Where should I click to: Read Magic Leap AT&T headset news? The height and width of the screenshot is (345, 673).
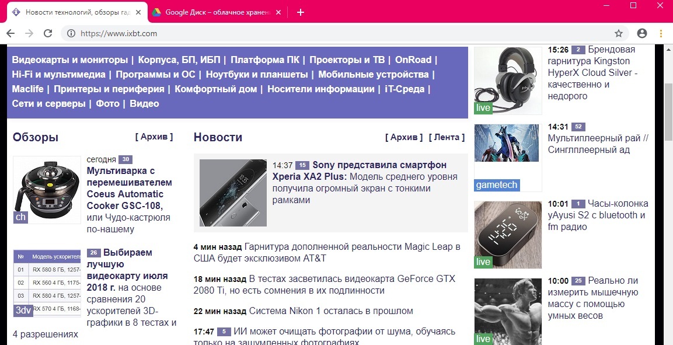coord(327,253)
